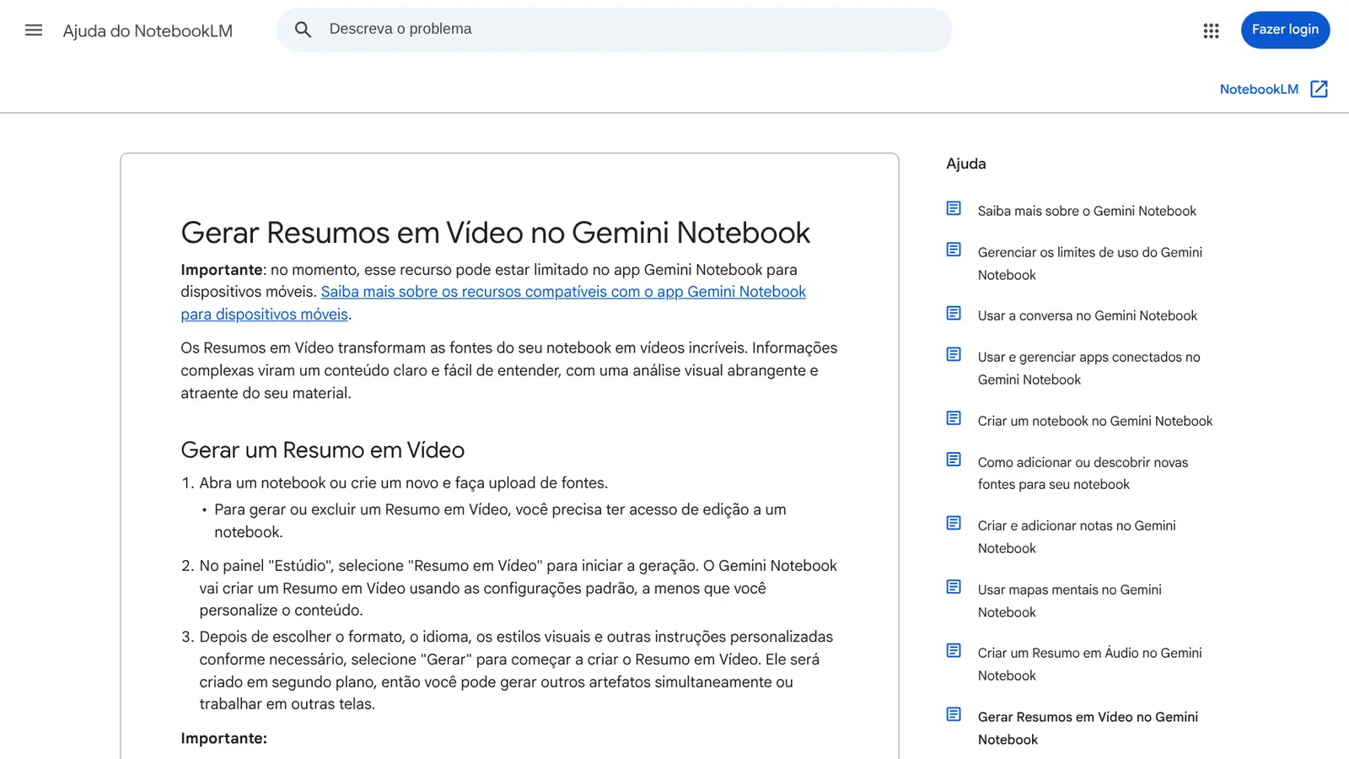This screenshot has height=759, width=1349.
Task: Open 'Saiba mais sobre o Gemini Notebook' article
Action: click(x=1087, y=211)
